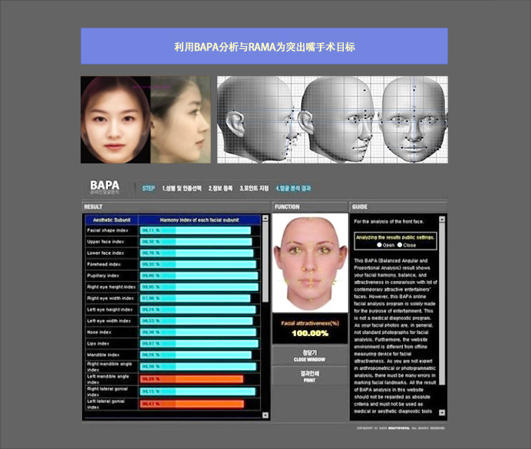Image resolution: width=531 pixels, height=449 pixels.
Task: Select the 'Forehead index' row label
Action: tap(104, 264)
